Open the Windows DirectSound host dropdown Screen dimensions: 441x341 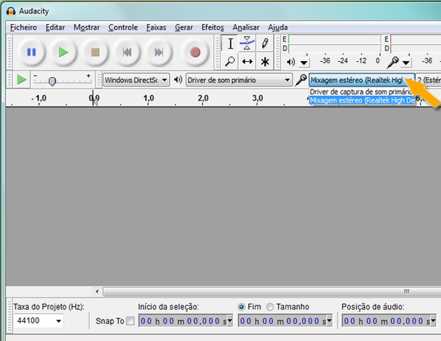tap(136, 80)
